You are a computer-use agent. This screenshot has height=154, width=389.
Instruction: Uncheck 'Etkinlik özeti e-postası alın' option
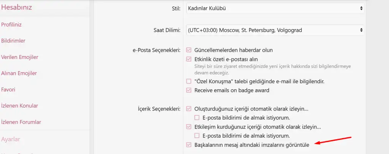(x=189, y=59)
